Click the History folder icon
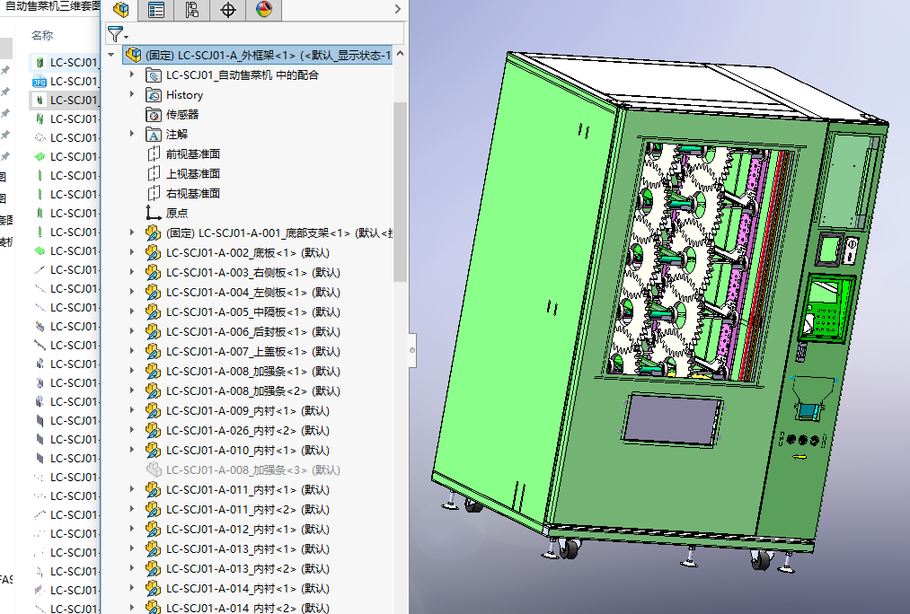 tap(154, 95)
